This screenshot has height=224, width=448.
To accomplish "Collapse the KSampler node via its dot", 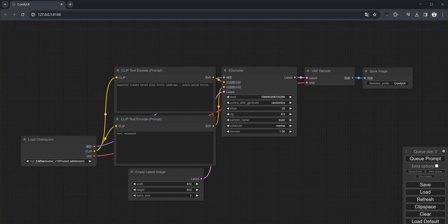I will (225, 70).
